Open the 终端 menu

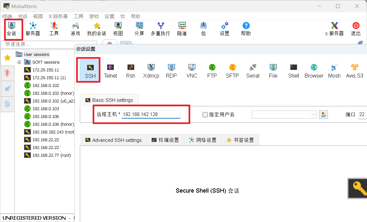click(x=7, y=16)
